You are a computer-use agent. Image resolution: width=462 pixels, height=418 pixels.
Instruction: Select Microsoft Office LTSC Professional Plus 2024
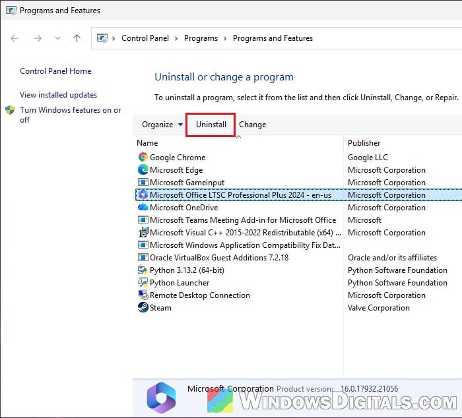coord(240,195)
